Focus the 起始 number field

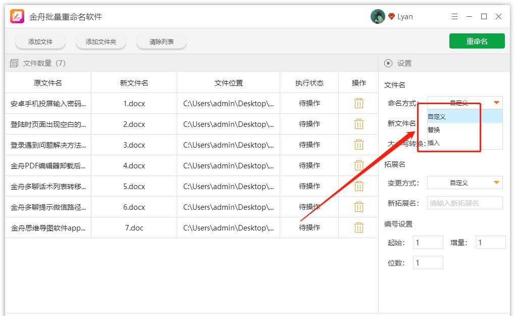[428, 243]
